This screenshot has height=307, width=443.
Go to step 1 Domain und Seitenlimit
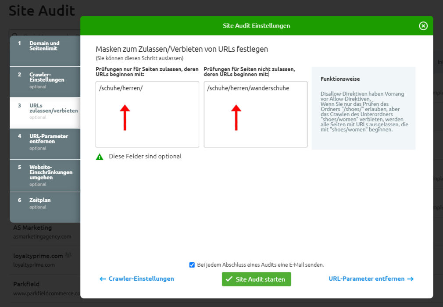[x=45, y=46]
